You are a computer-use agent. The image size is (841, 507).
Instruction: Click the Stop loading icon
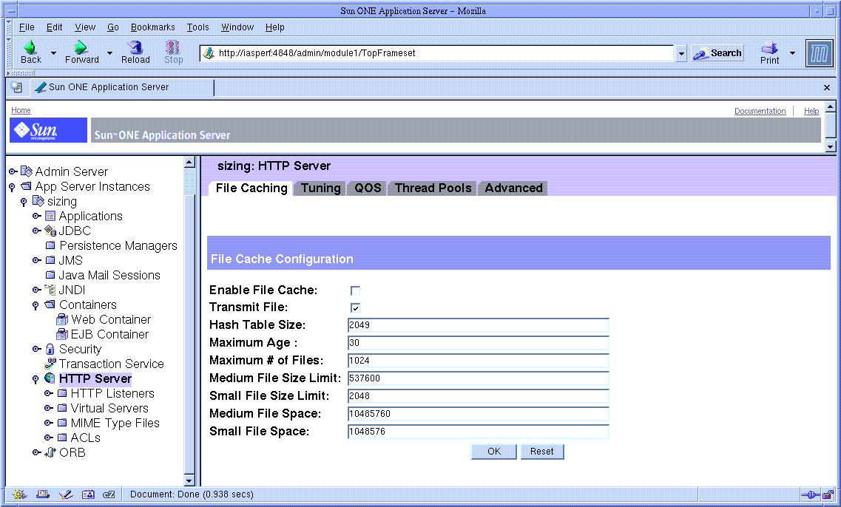coord(172,47)
